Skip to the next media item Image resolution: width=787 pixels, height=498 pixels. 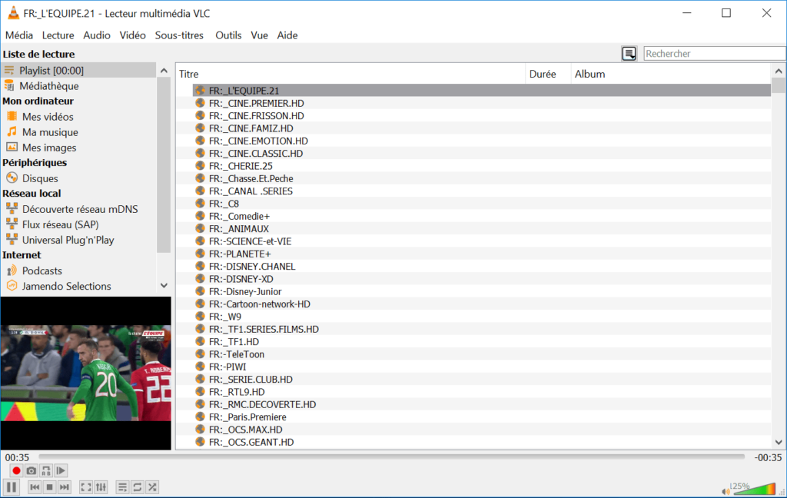tap(65, 487)
